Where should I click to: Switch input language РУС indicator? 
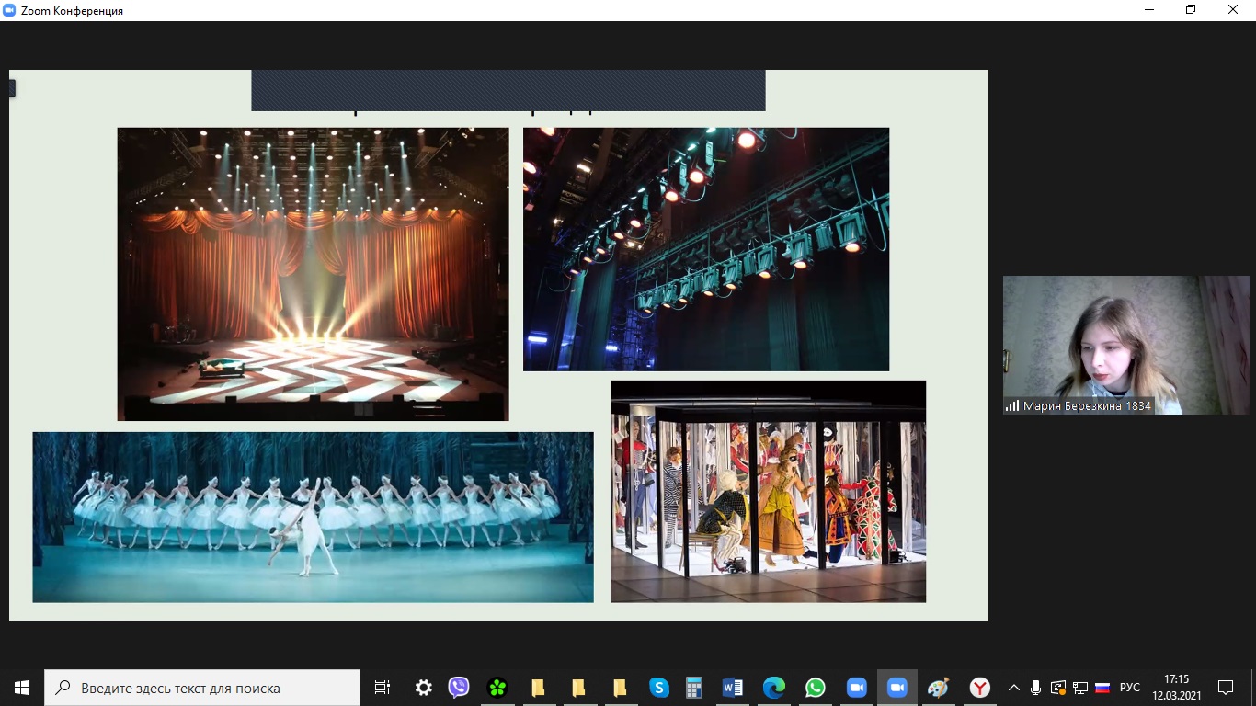click(x=1130, y=688)
